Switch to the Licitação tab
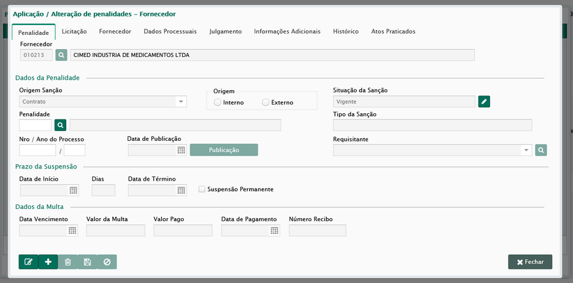The height and width of the screenshot is (283, 573). coord(74,31)
